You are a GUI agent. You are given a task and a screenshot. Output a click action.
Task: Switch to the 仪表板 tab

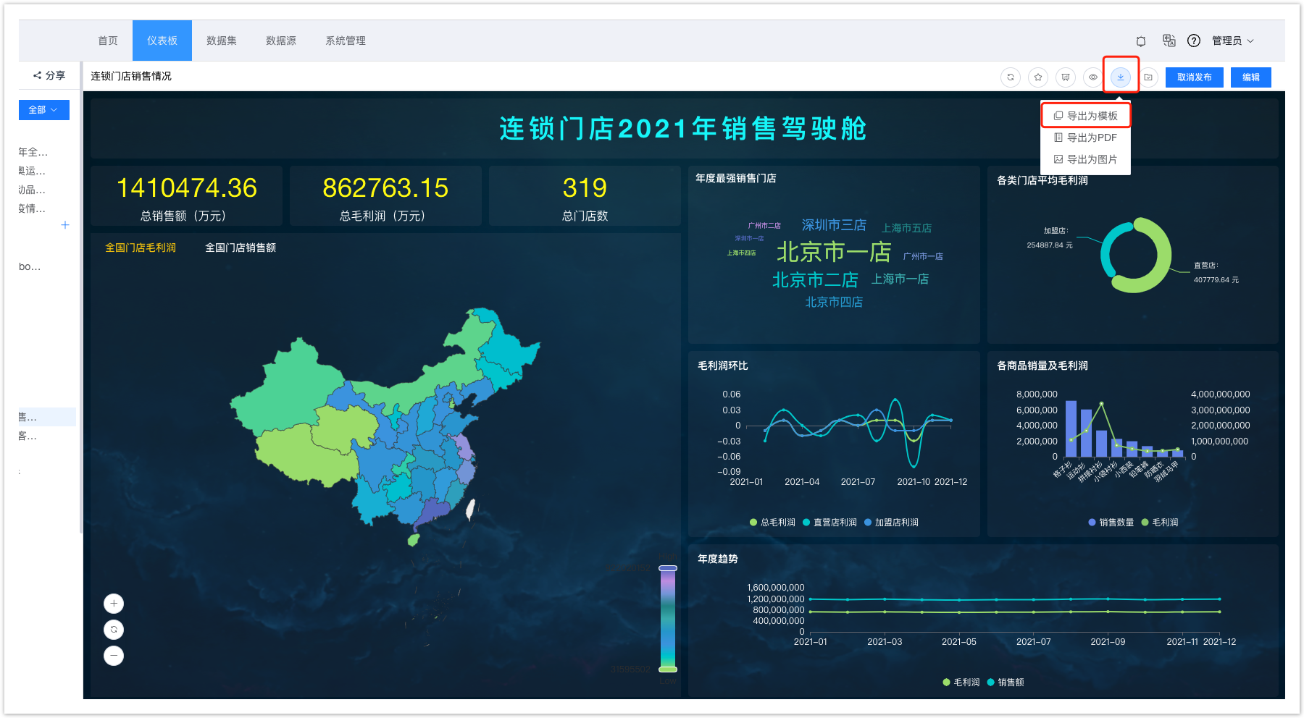click(x=162, y=41)
